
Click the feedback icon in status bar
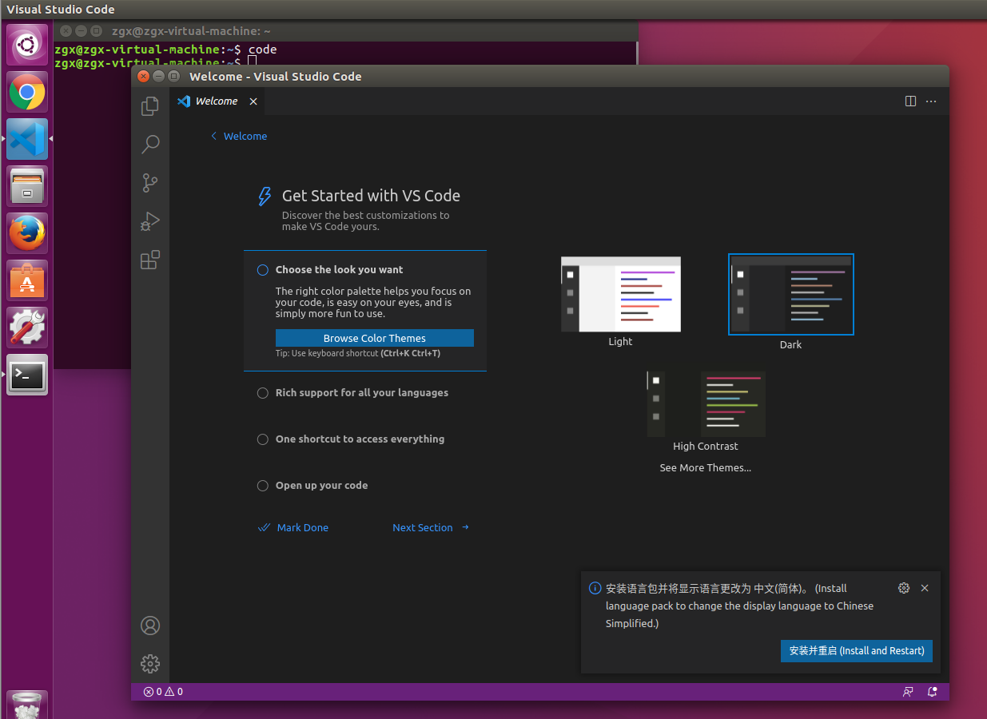(908, 692)
